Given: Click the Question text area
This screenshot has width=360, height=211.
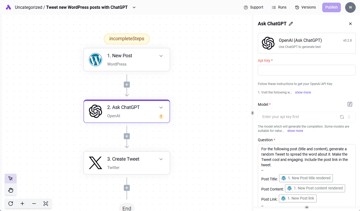Looking at the screenshot, I should tap(307, 176).
